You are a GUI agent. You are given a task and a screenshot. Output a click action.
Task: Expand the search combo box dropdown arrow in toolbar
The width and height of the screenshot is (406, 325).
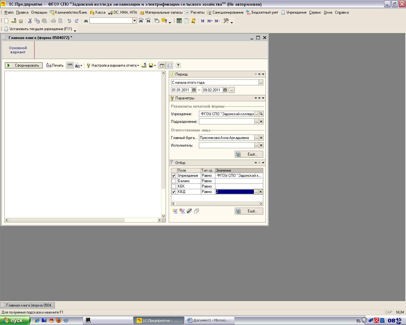click(134, 21)
